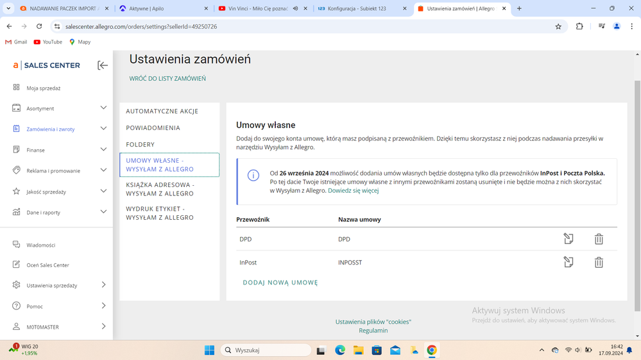Open the Regulamin link
Screen dimensions: 641x360
pos(373,331)
